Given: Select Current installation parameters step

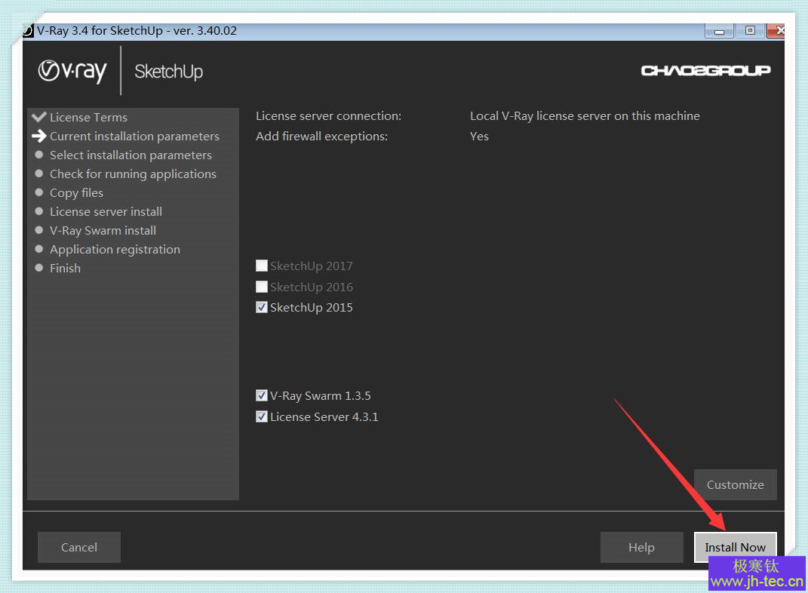Looking at the screenshot, I should pyautogui.click(x=134, y=136).
